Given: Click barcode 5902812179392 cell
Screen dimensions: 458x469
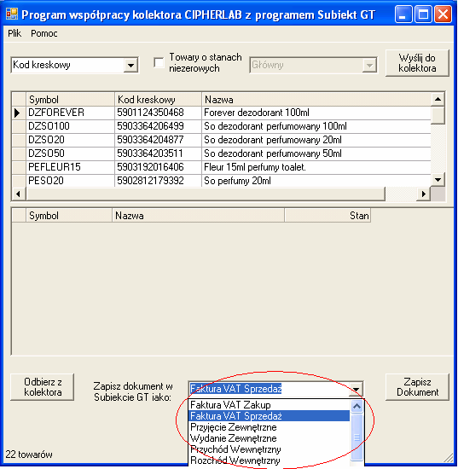Looking at the screenshot, I should (x=158, y=181).
